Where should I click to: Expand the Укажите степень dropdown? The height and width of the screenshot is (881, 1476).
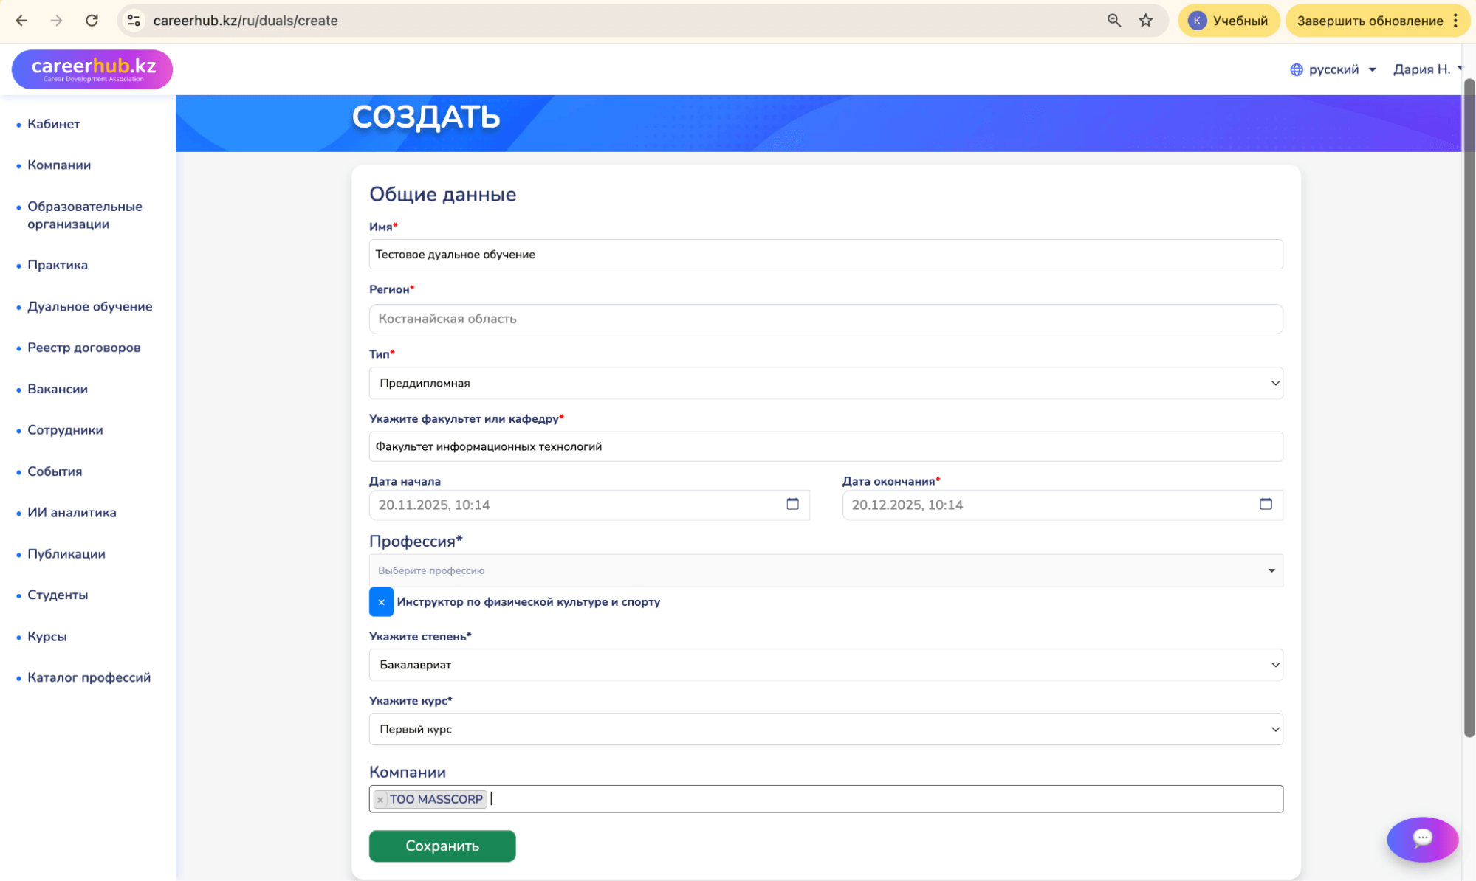click(825, 665)
